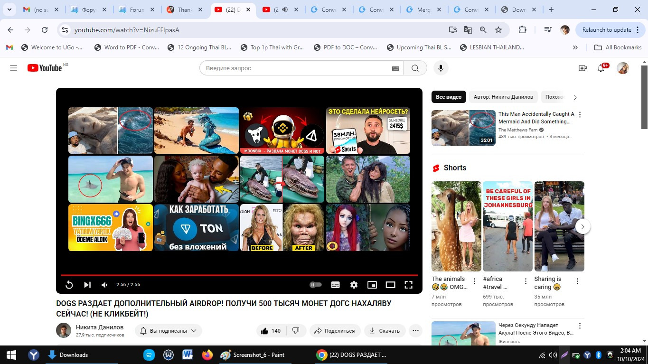Switch to miniplayer mode
The height and width of the screenshot is (364, 648).
pos(372,285)
